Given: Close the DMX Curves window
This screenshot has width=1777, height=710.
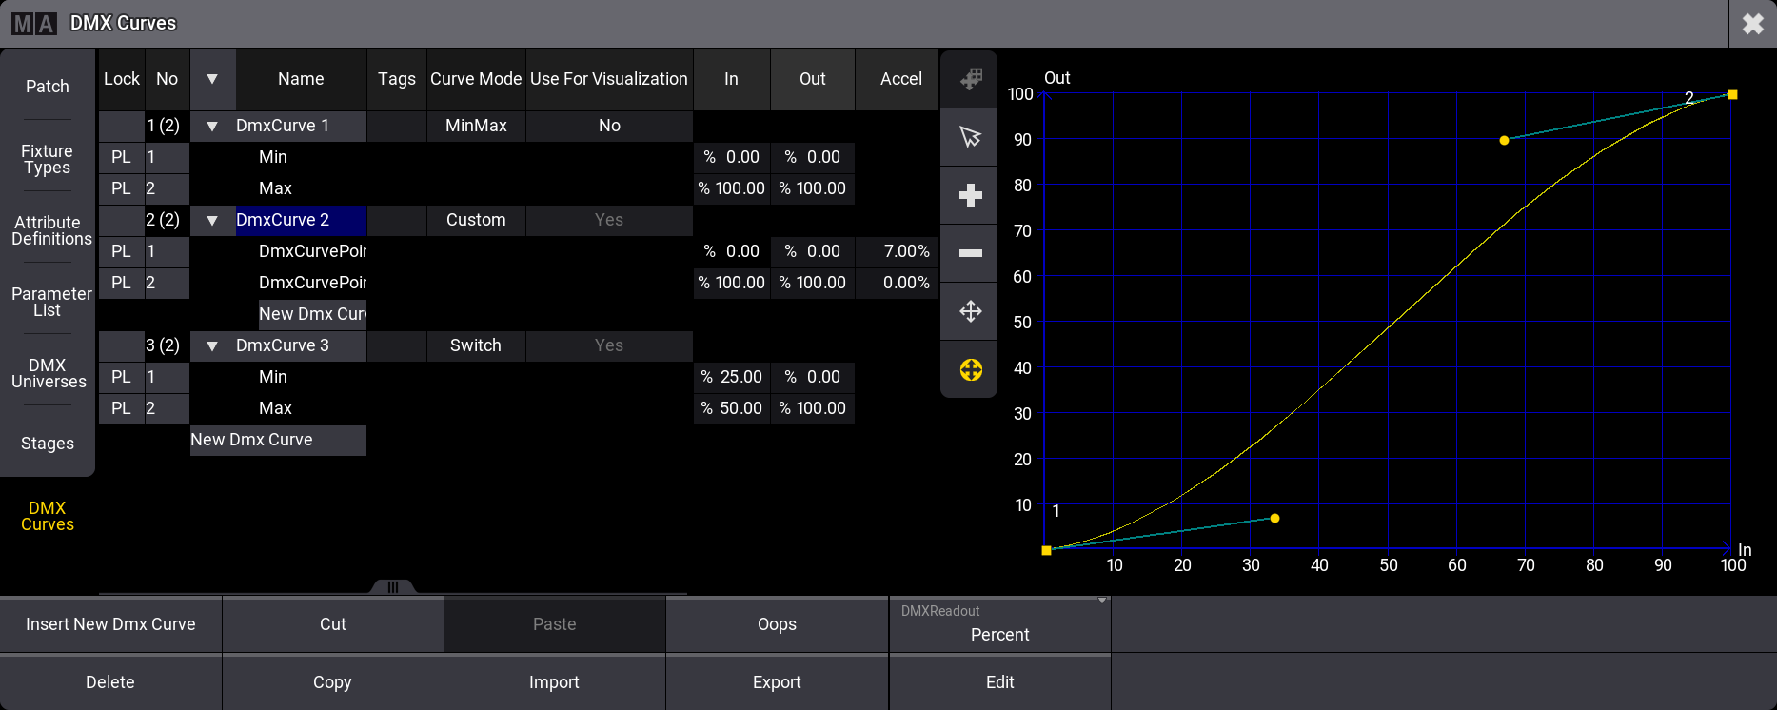Looking at the screenshot, I should [1752, 24].
